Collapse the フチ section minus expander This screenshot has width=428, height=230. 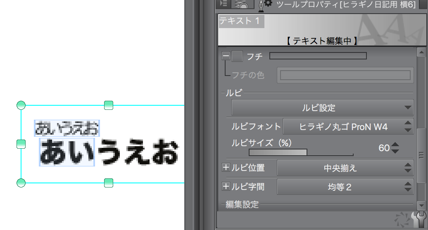click(226, 56)
